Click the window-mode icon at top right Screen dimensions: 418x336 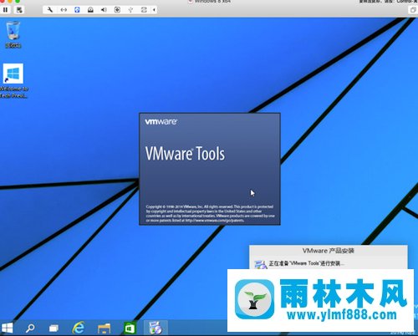tap(413, 10)
